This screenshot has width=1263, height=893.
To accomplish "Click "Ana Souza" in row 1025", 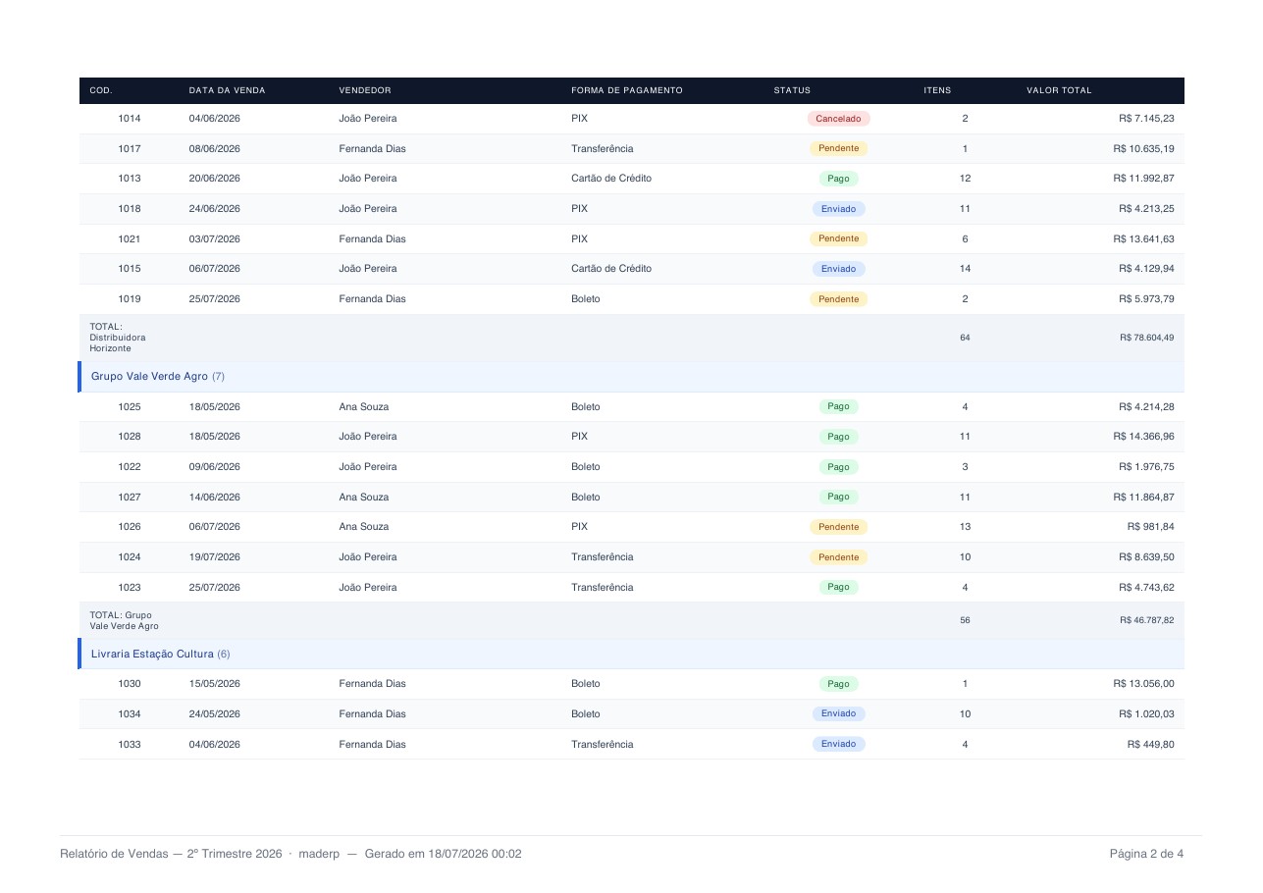I will pyautogui.click(x=364, y=407).
